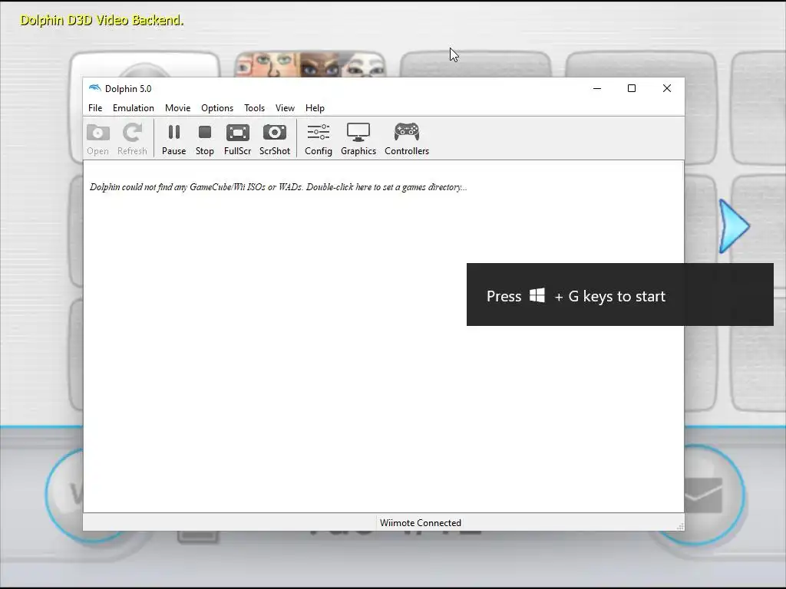Maximize the Dolphin window
Image resolution: width=786 pixels, height=589 pixels.
point(632,88)
